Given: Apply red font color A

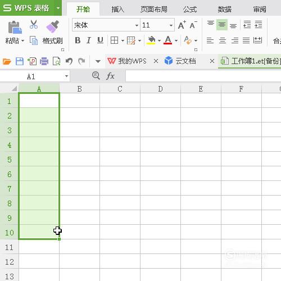Looking at the screenshot, I should 168,40.
